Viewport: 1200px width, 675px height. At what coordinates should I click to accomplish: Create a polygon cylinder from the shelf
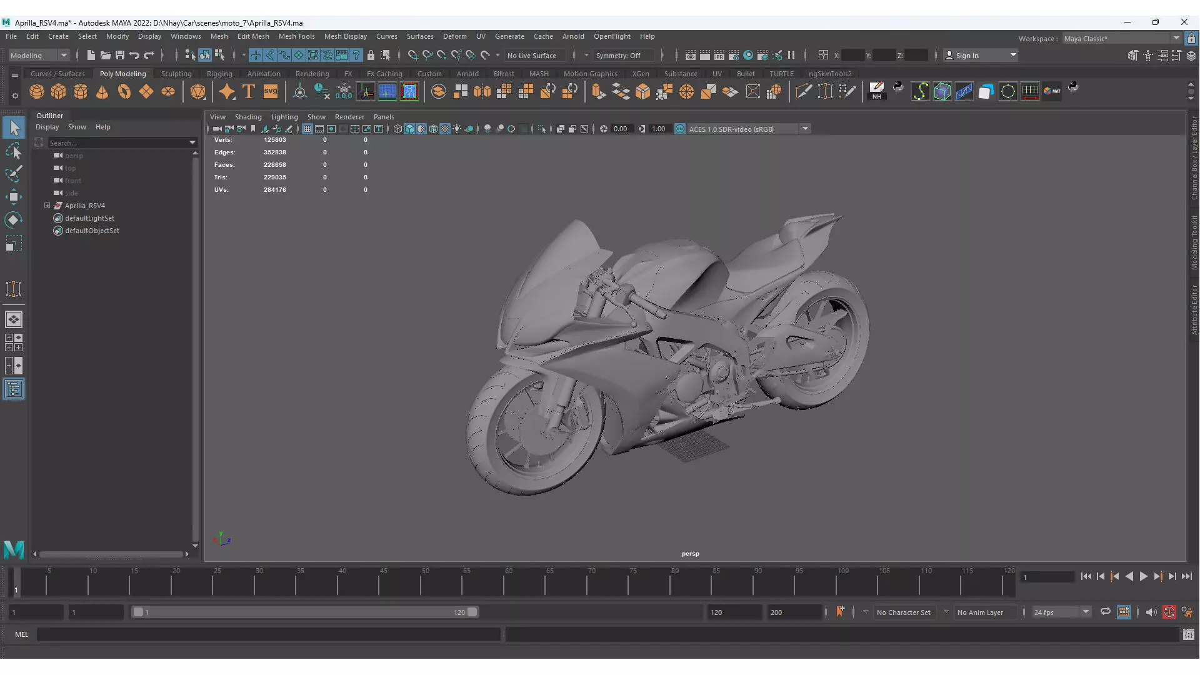point(81,92)
